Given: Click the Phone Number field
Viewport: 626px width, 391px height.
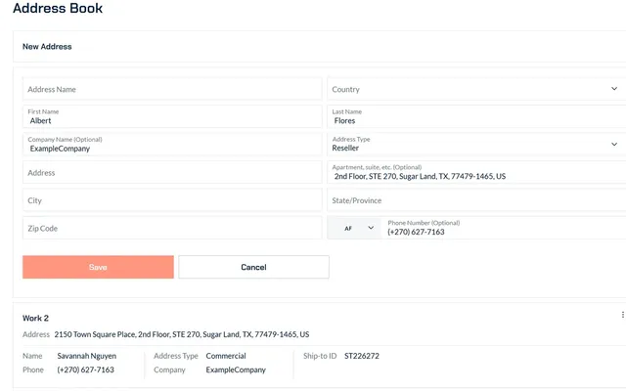Looking at the screenshot, I should tap(504, 228).
